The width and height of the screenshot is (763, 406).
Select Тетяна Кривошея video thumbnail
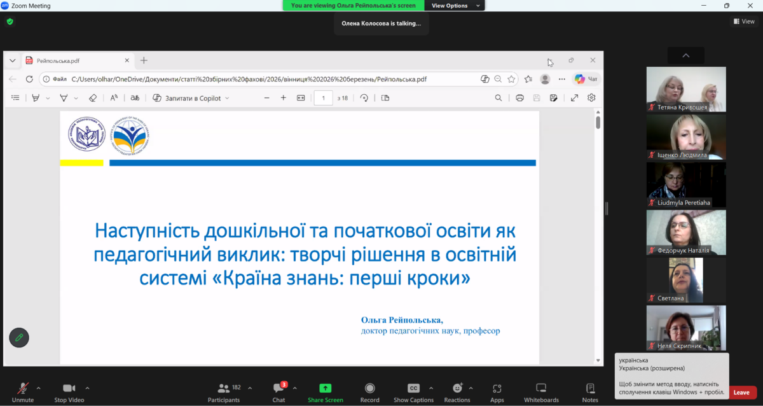tap(686, 89)
